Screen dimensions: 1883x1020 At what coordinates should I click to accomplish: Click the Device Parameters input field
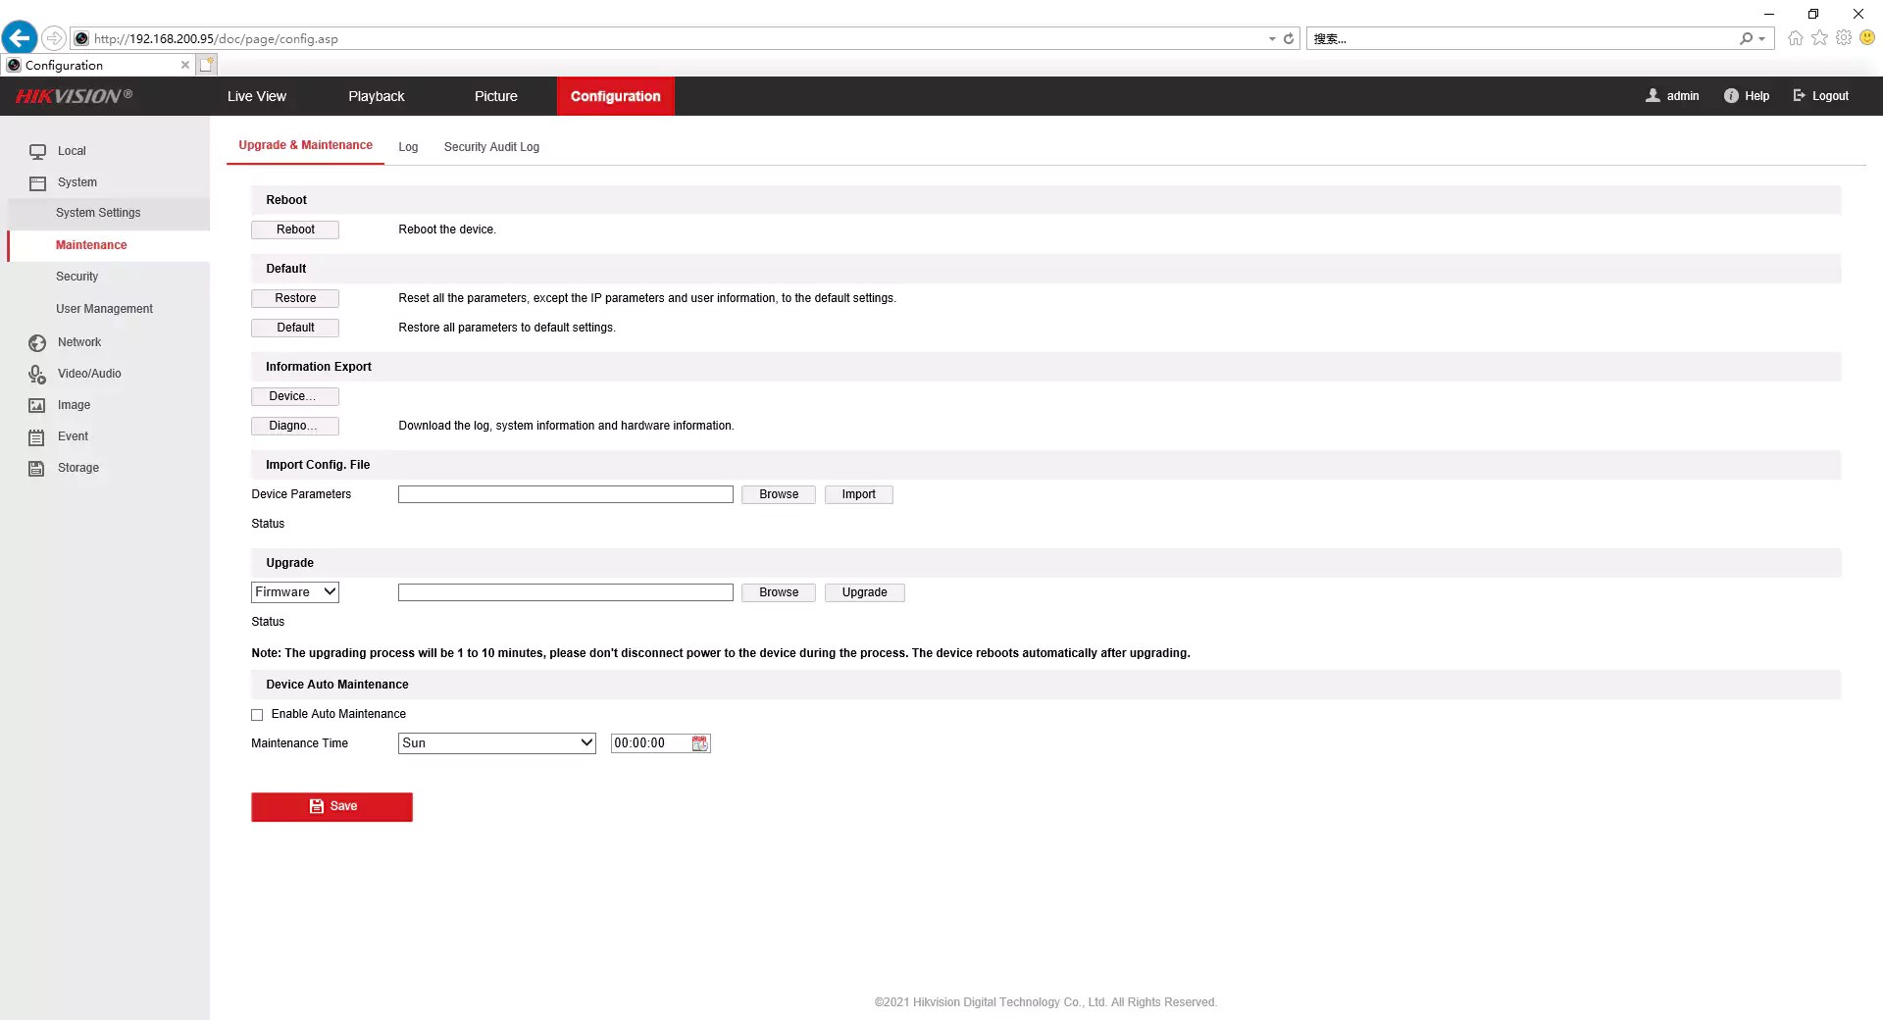coord(565,493)
